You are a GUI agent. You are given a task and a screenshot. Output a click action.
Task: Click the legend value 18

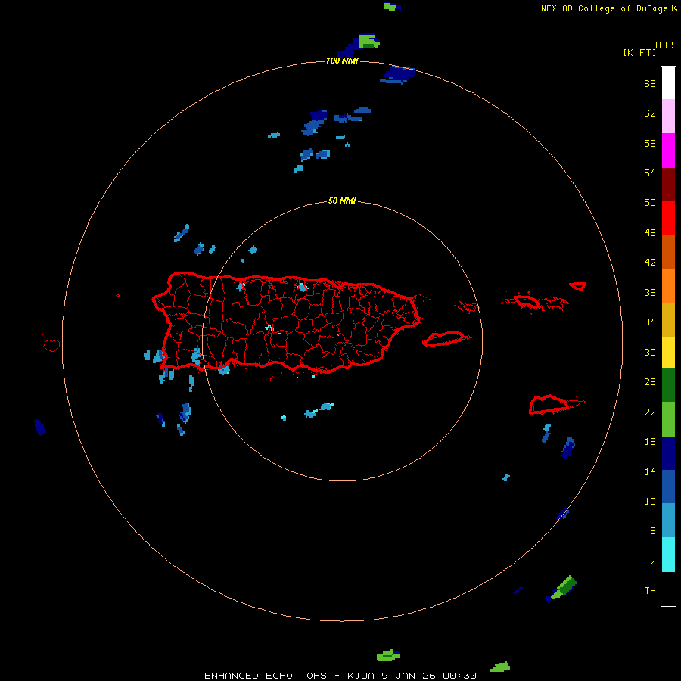pos(650,442)
